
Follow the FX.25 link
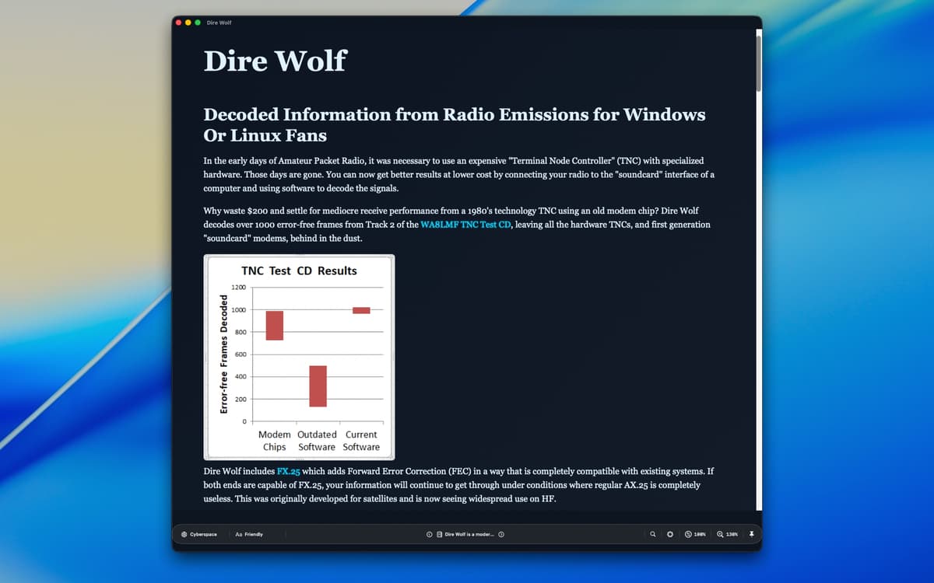288,472
